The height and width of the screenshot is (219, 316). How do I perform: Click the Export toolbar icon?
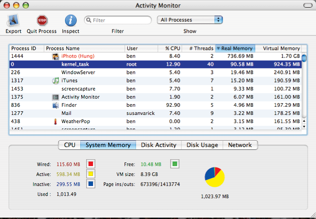(13, 21)
